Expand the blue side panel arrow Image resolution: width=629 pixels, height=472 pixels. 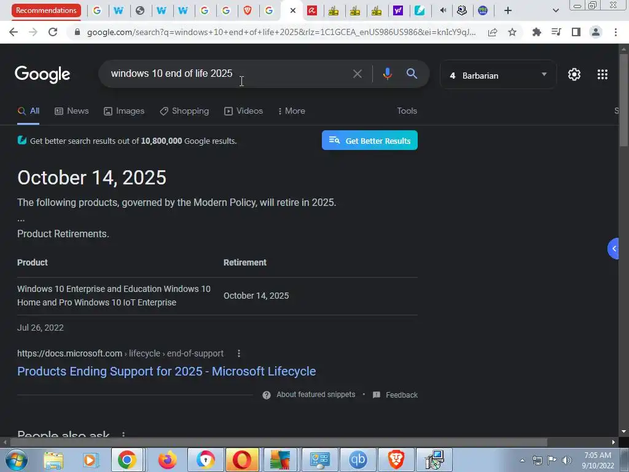614,249
